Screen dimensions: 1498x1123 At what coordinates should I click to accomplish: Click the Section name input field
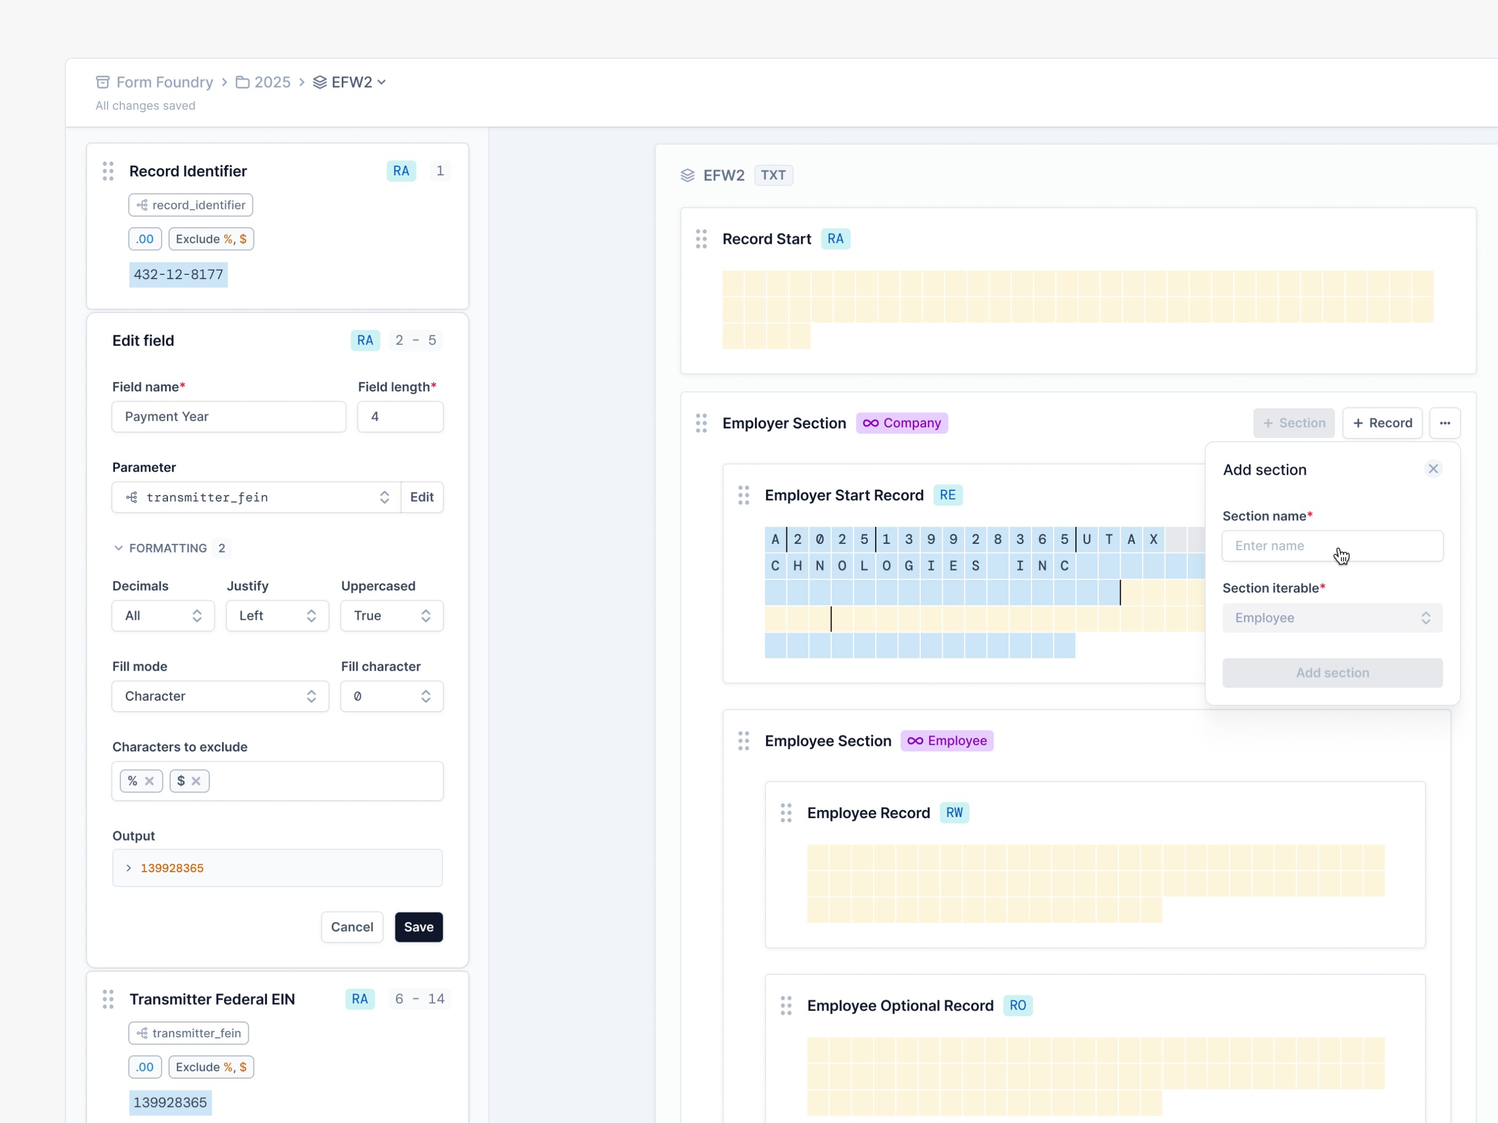1332,547
